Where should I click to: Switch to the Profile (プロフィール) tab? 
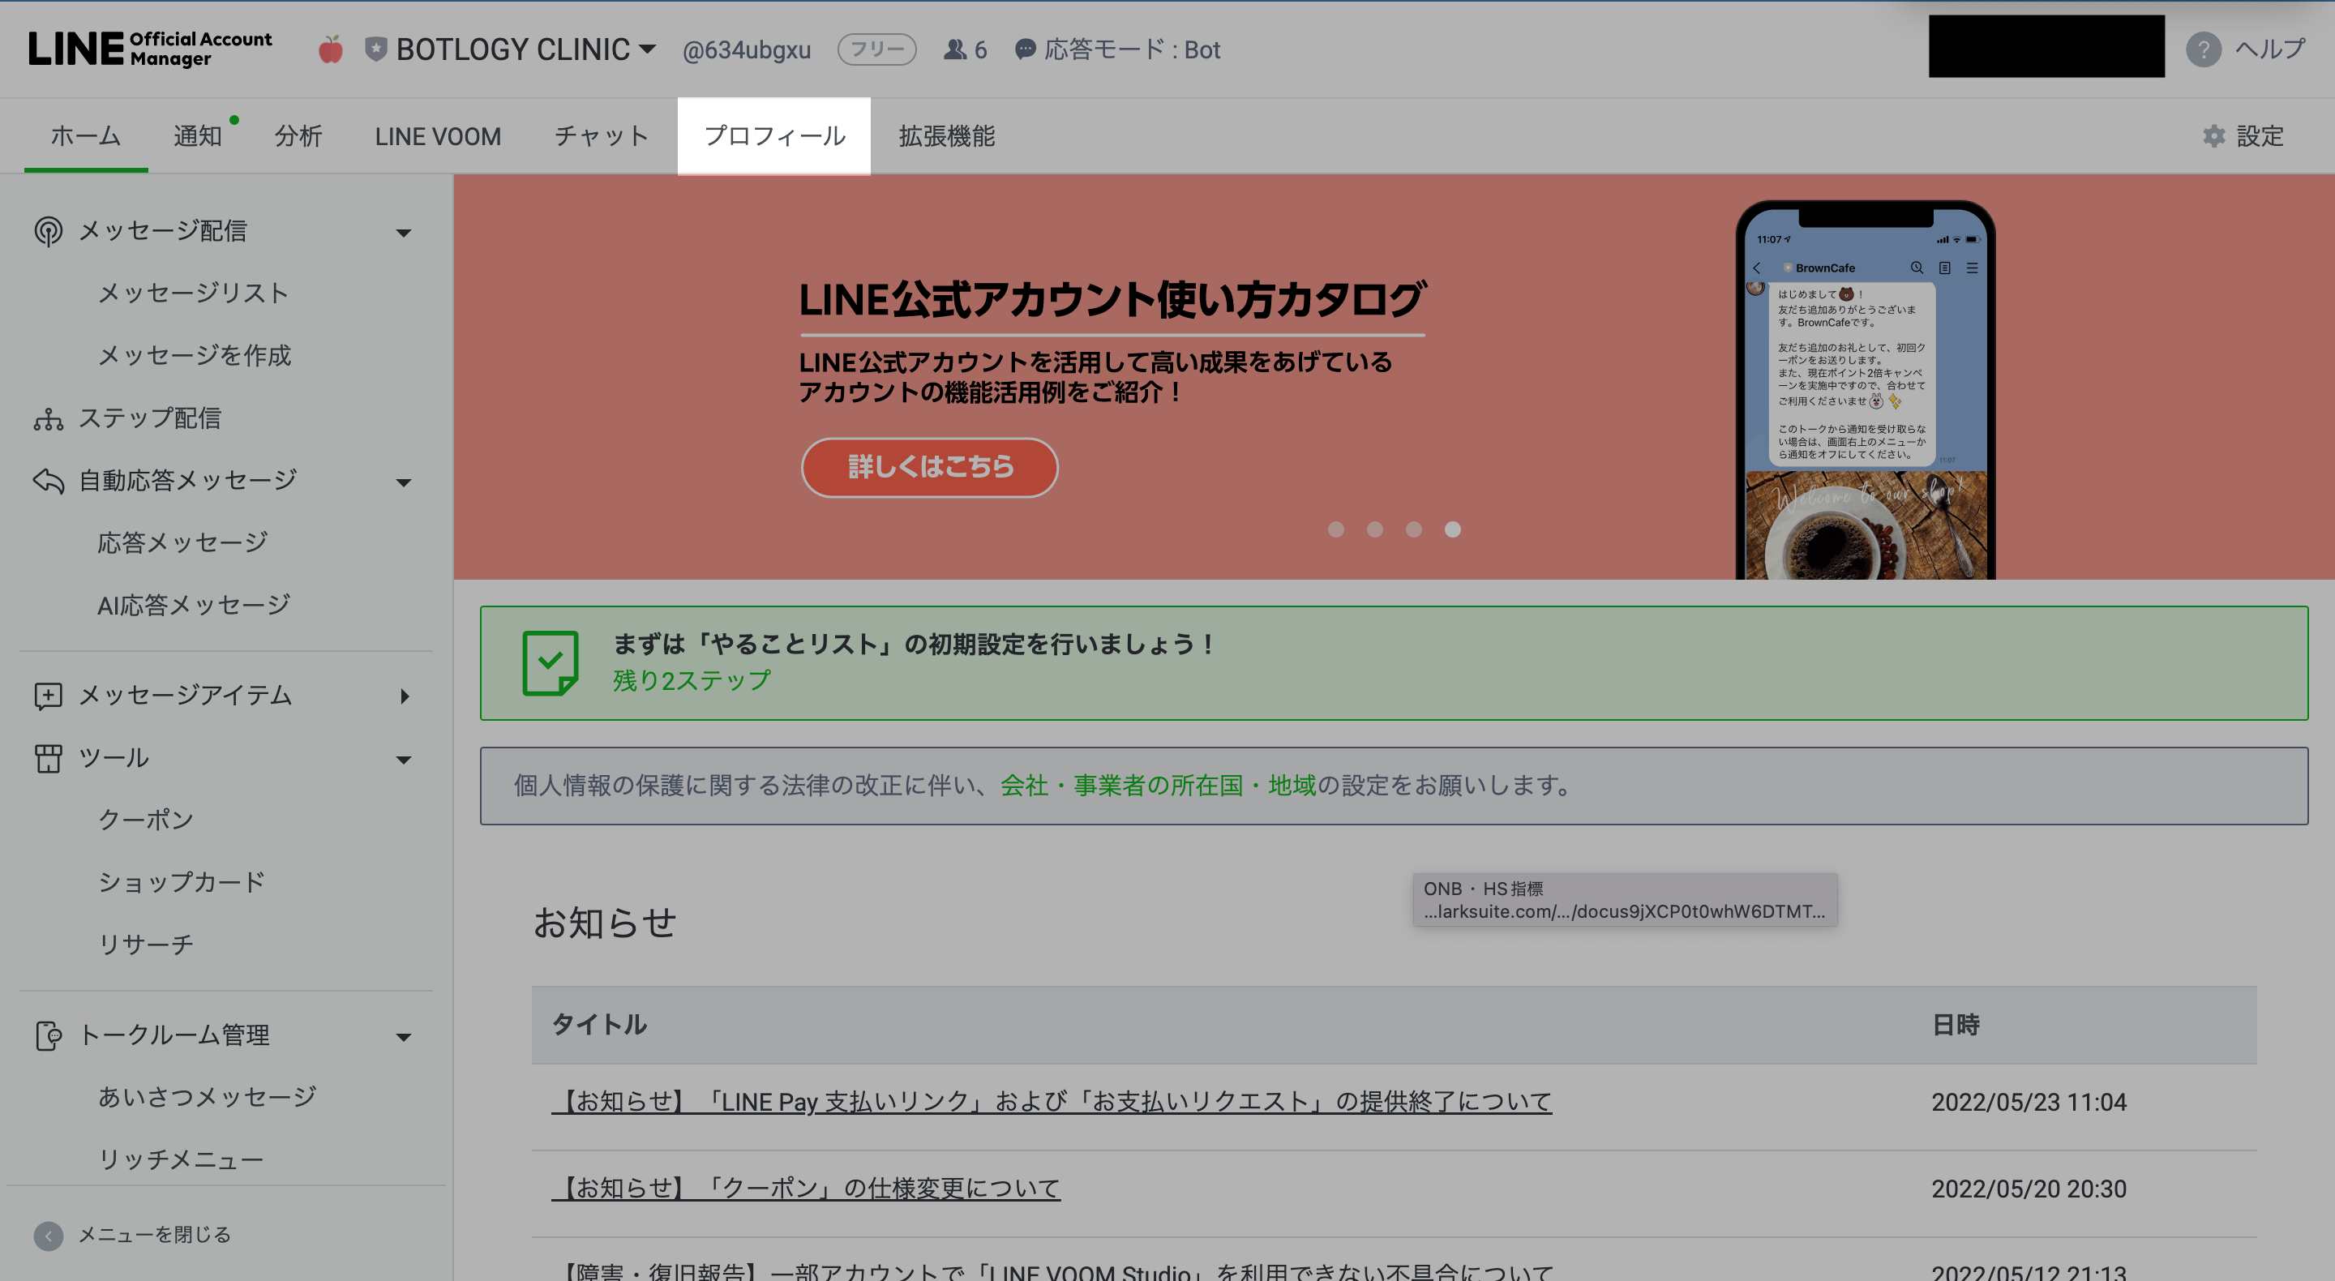coord(774,136)
